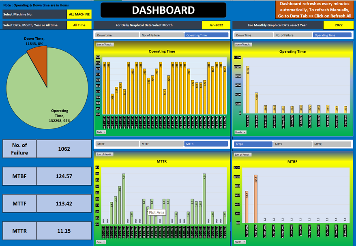
Task: Select Down Time in monthly chart slicer
Action: (253, 35)
